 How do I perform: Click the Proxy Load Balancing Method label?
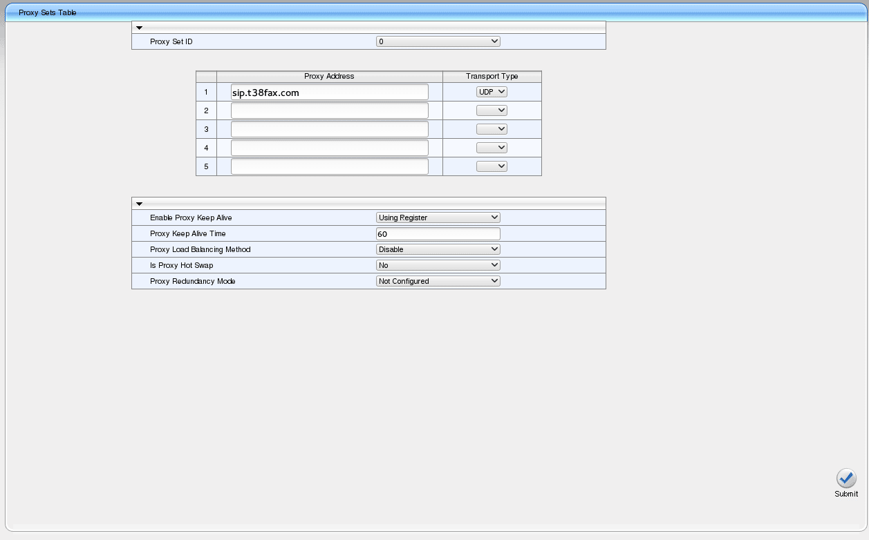(200, 249)
